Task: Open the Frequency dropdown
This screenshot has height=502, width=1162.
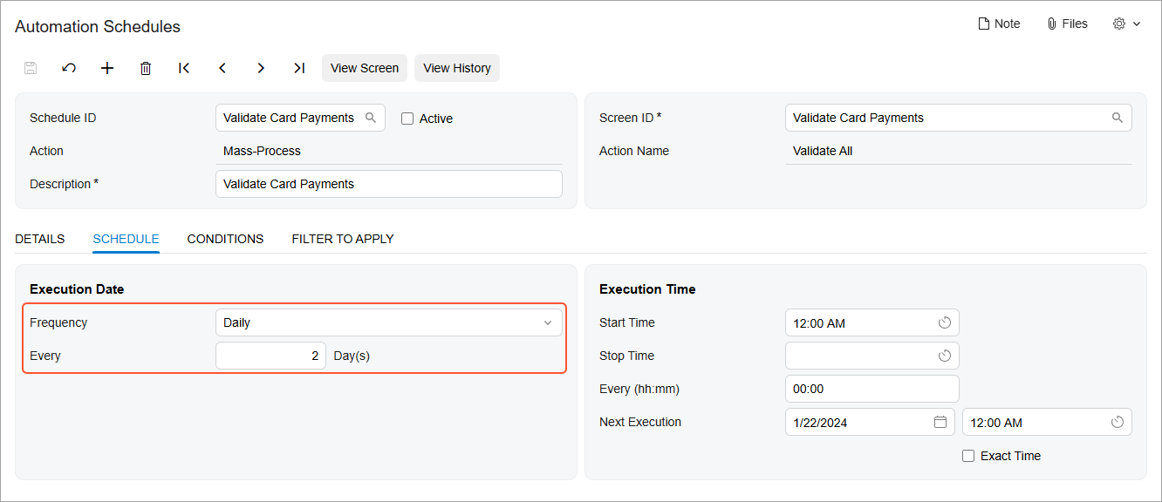Action: point(548,322)
